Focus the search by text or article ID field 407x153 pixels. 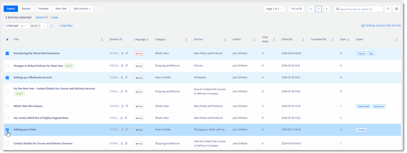359,9
